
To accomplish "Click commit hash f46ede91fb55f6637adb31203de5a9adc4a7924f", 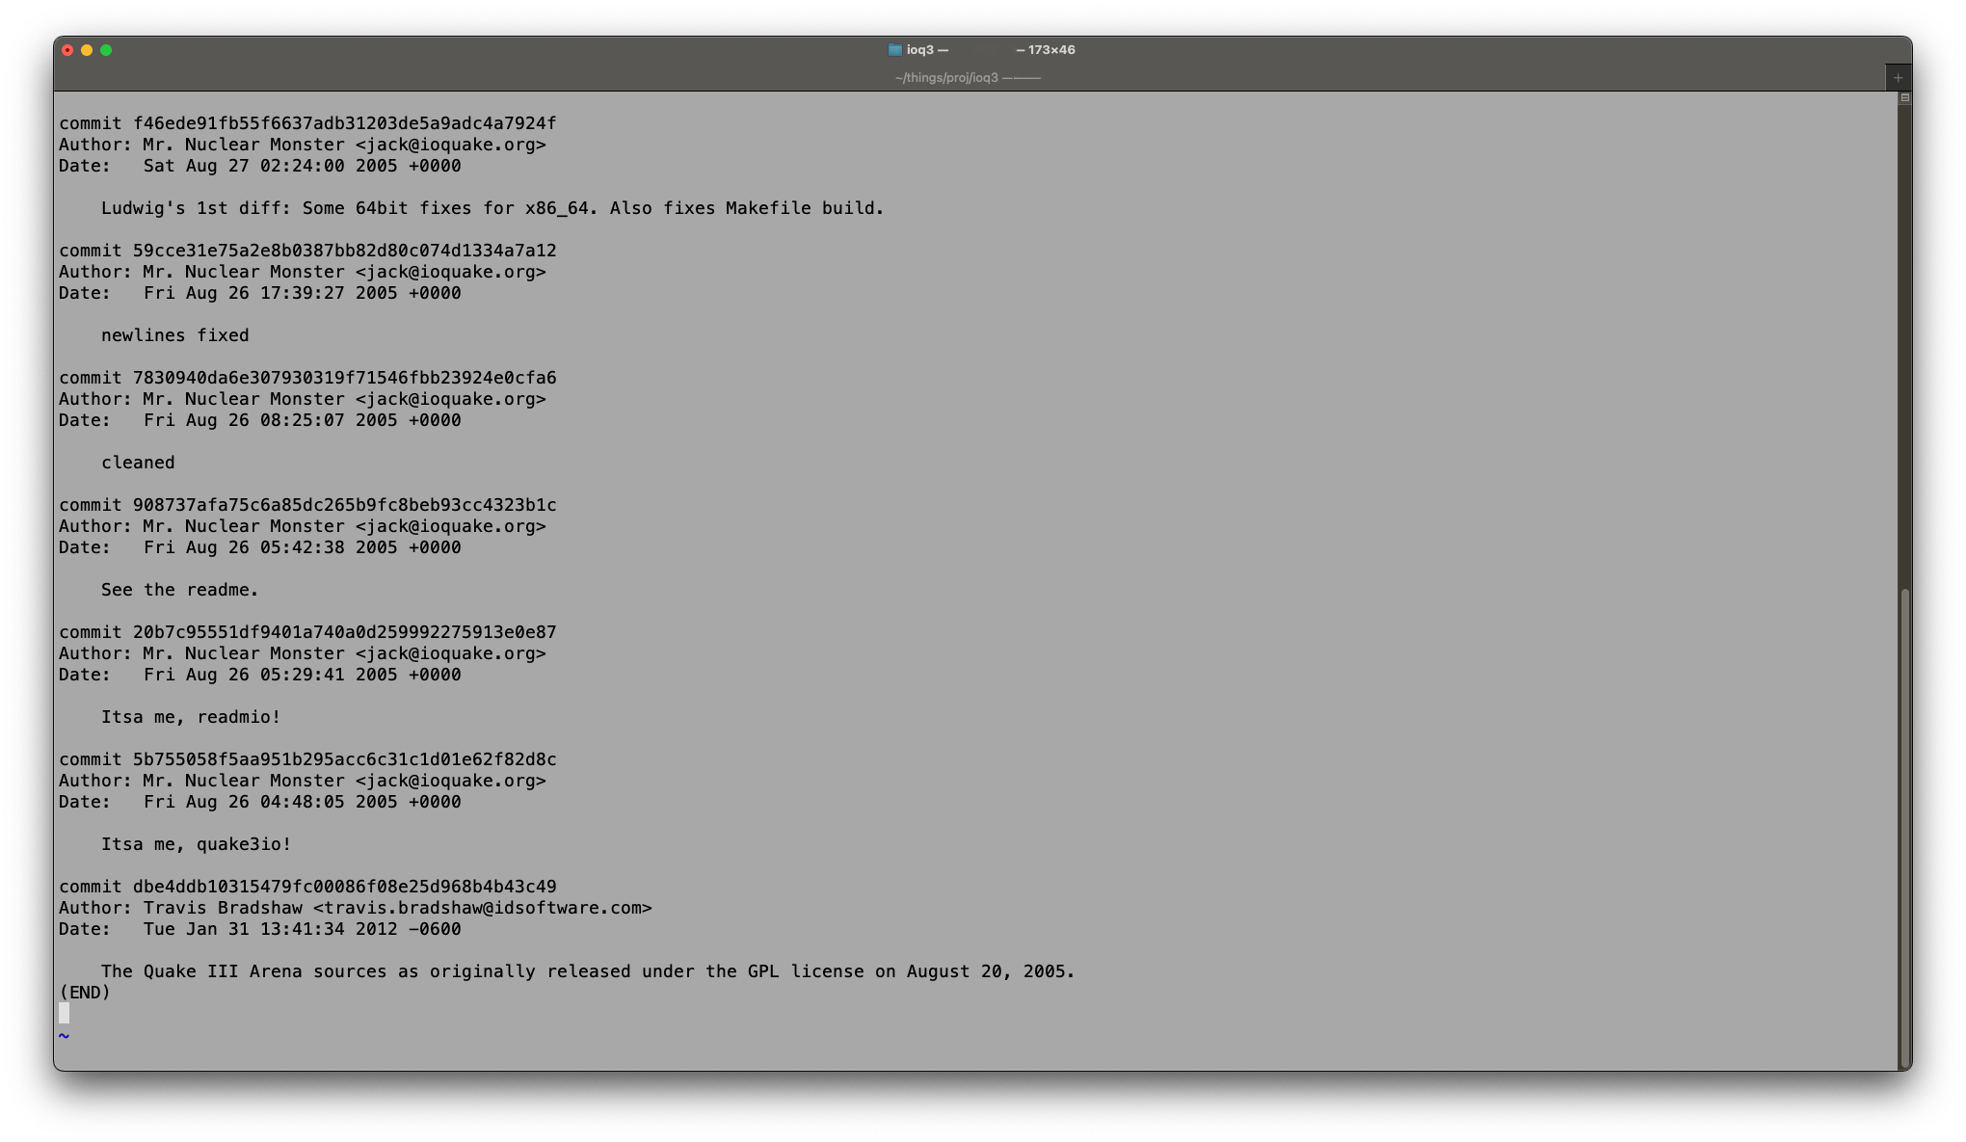I will click(344, 123).
